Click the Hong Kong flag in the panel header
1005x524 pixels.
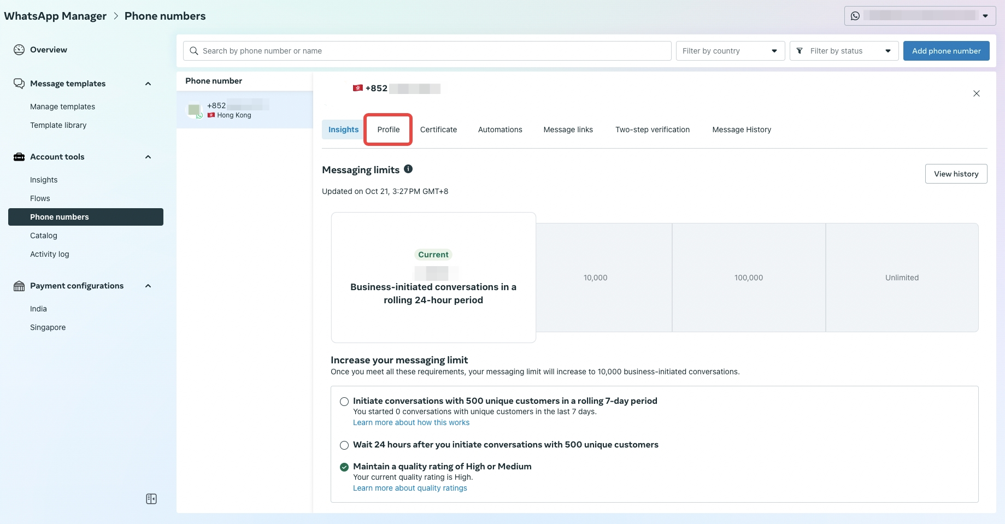click(x=358, y=88)
